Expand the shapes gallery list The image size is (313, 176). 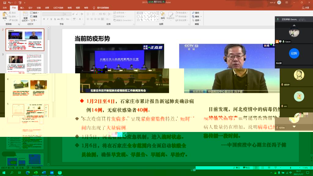(x=158, y=20)
